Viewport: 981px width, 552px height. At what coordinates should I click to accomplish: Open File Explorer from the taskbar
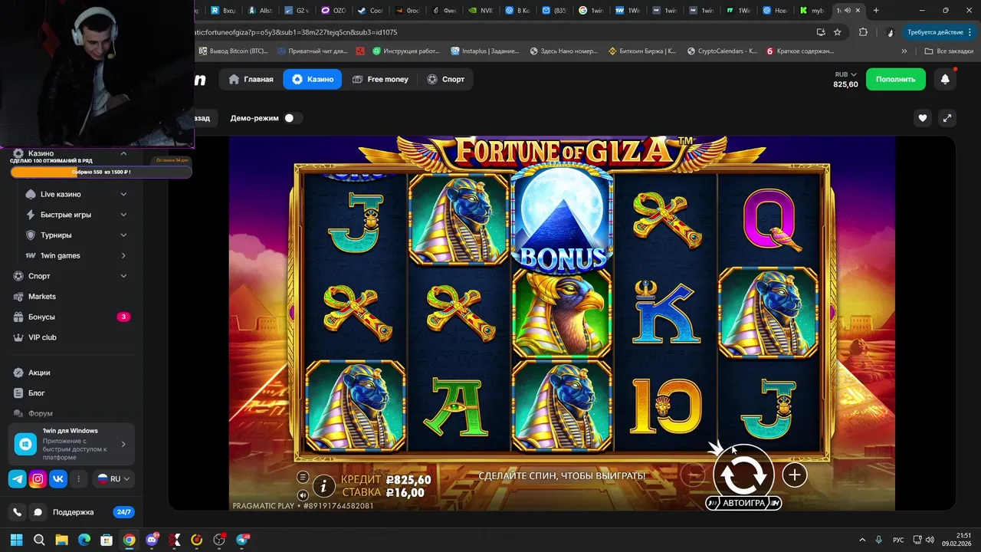(x=62, y=540)
